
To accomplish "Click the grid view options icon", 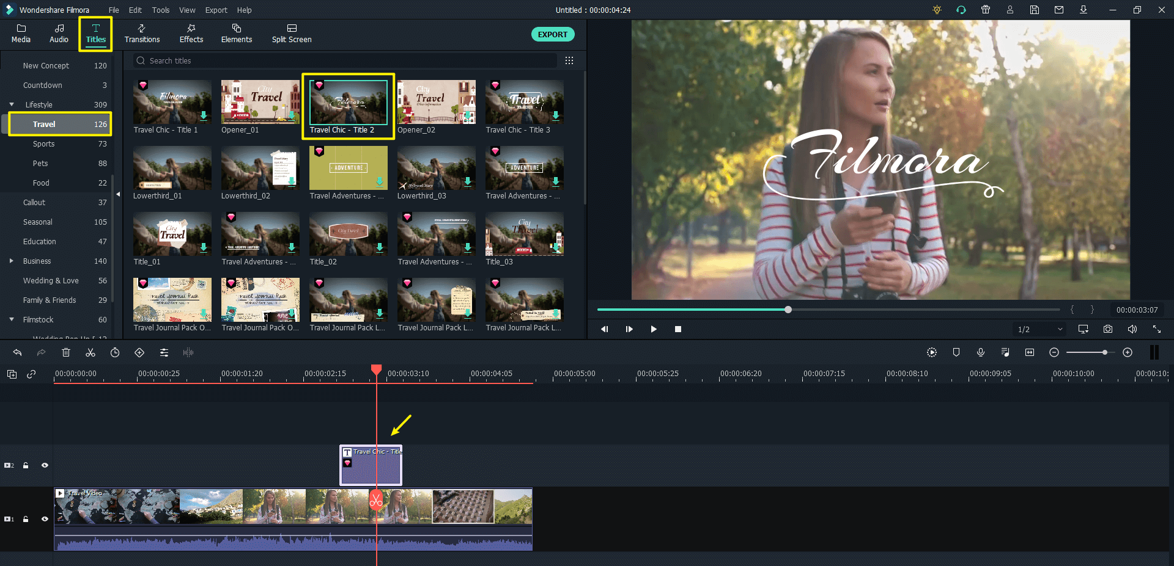I will (x=569, y=60).
